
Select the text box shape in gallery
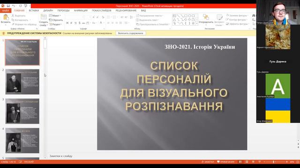click(x=174, y=16)
